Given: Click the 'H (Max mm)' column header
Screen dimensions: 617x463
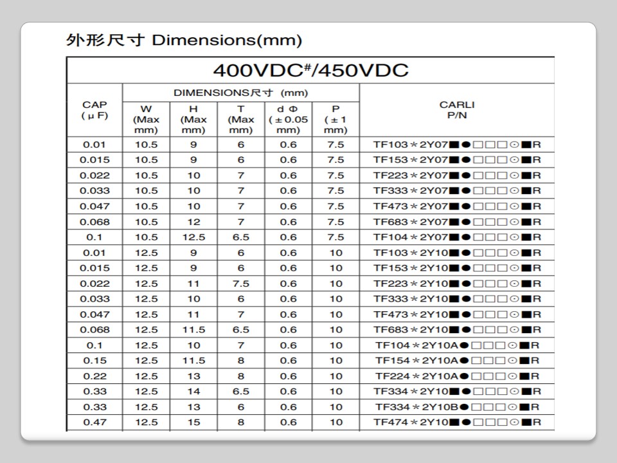Looking at the screenshot, I should coord(193,119).
